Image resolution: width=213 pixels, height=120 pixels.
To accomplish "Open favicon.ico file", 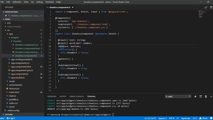I will [x=14, y=89].
